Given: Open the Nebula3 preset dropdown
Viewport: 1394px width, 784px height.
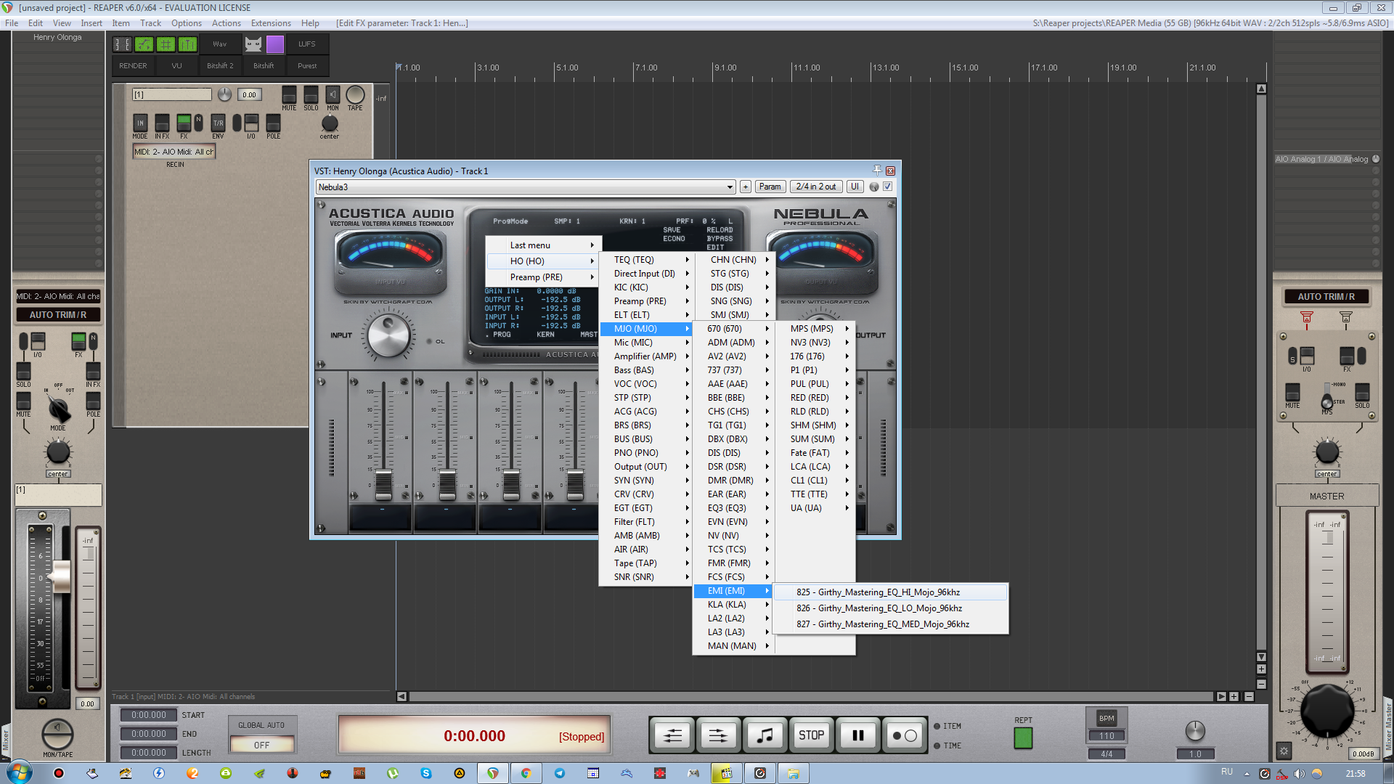Looking at the screenshot, I should [526, 187].
